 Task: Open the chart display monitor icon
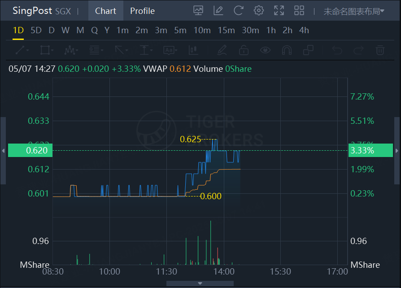[x=198, y=11]
